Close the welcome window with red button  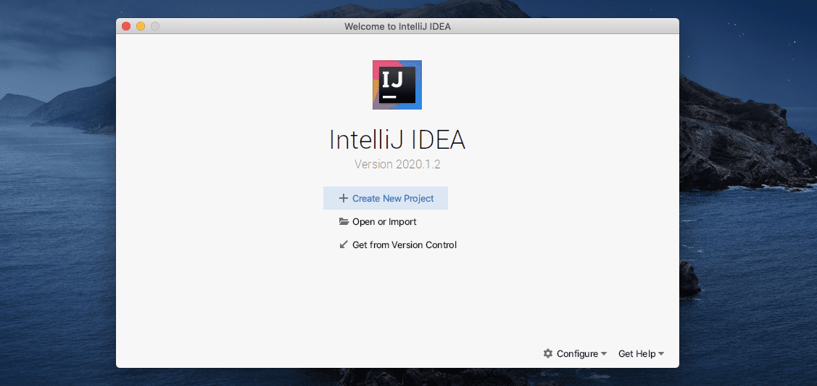click(126, 27)
